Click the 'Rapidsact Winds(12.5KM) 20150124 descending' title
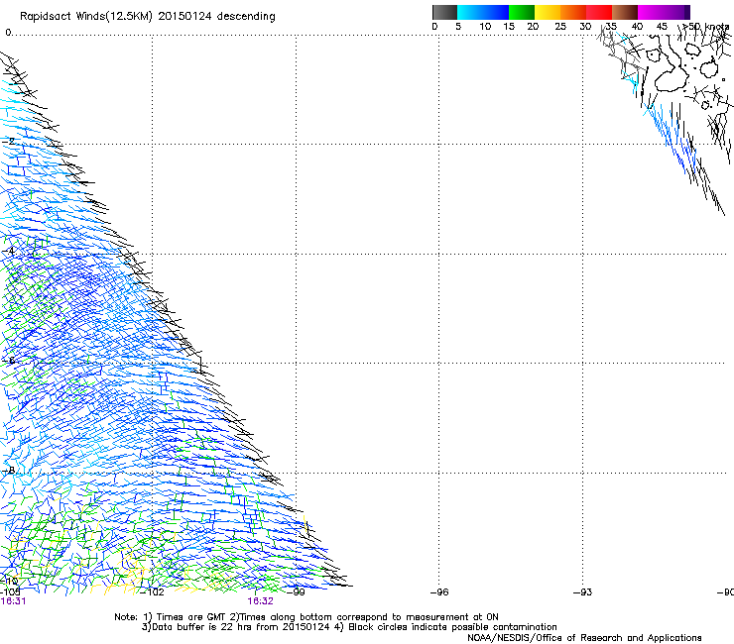 coord(148,16)
